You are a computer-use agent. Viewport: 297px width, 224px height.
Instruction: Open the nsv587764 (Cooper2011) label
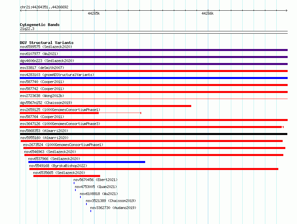42,117
